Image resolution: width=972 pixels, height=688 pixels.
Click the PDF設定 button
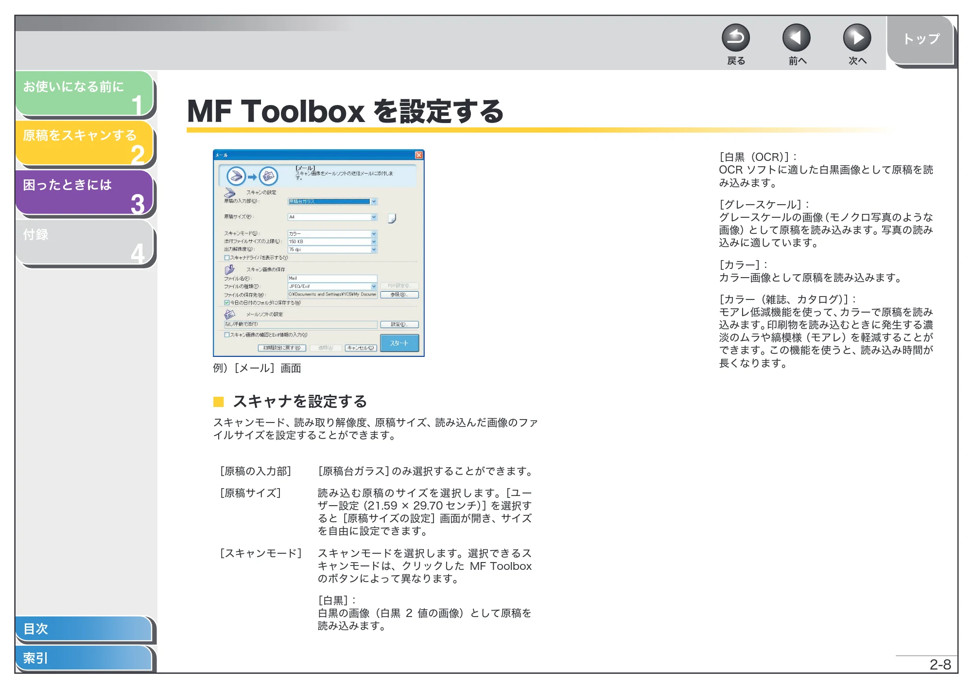point(399,286)
